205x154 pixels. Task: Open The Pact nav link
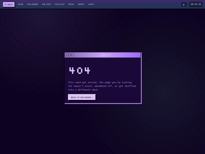(46, 4)
